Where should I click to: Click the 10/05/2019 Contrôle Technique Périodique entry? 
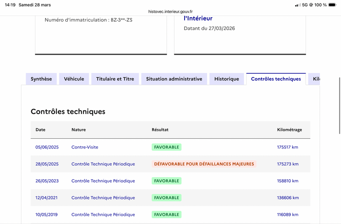point(103,215)
